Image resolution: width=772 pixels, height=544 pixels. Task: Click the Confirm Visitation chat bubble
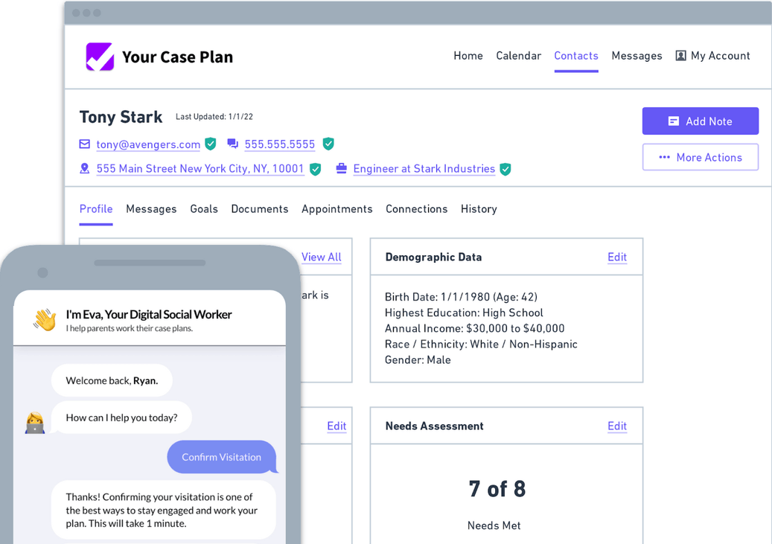(221, 457)
